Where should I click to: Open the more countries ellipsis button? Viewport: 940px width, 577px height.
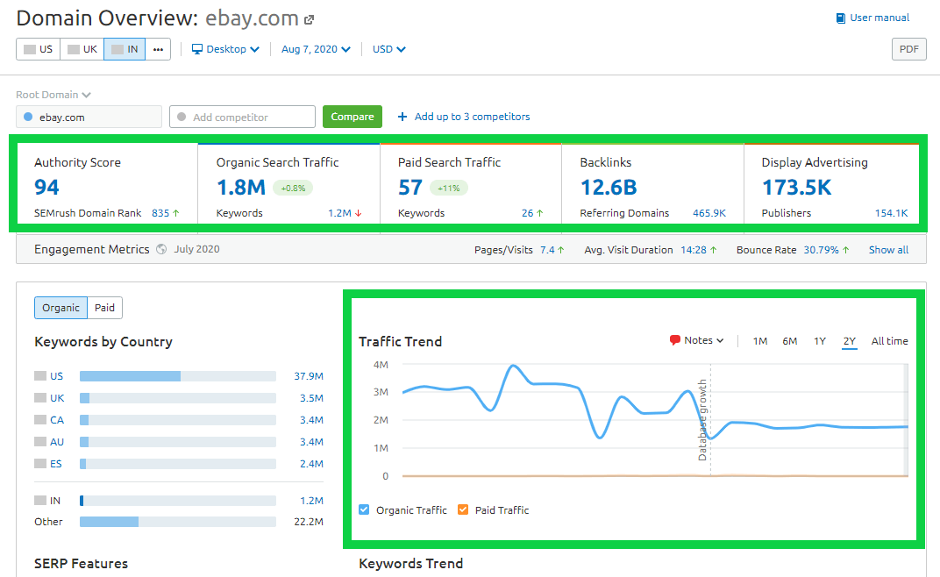click(x=158, y=49)
